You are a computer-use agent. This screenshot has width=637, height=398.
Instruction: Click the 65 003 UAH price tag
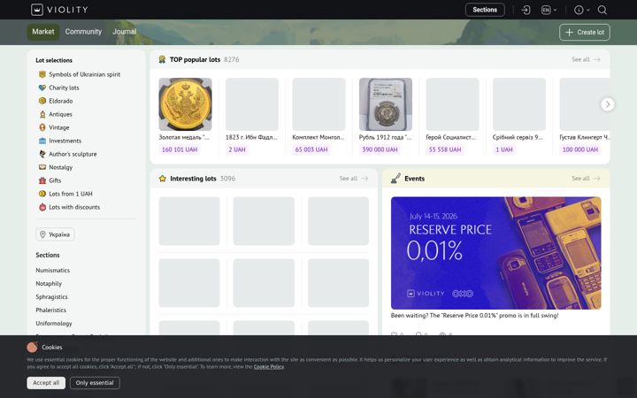tap(311, 149)
